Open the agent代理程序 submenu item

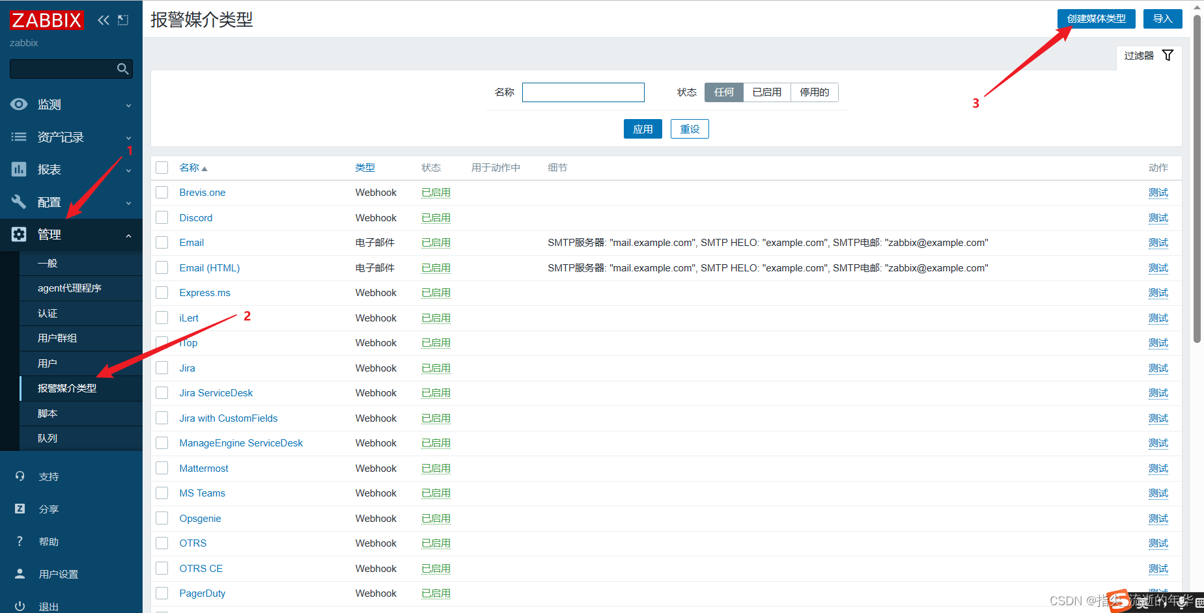pyautogui.click(x=81, y=288)
